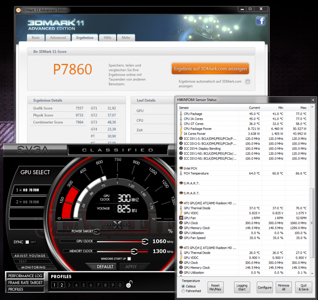318x300 pixels.
Task: Click the chip icon beside ATI GPU[#0]
Action: [x=181, y=203]
